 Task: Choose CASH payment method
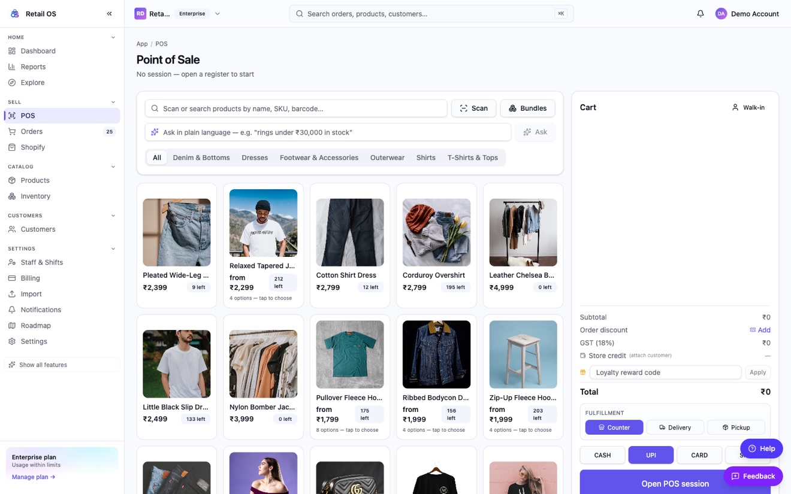pyautogui.click(x=602, y=455)
